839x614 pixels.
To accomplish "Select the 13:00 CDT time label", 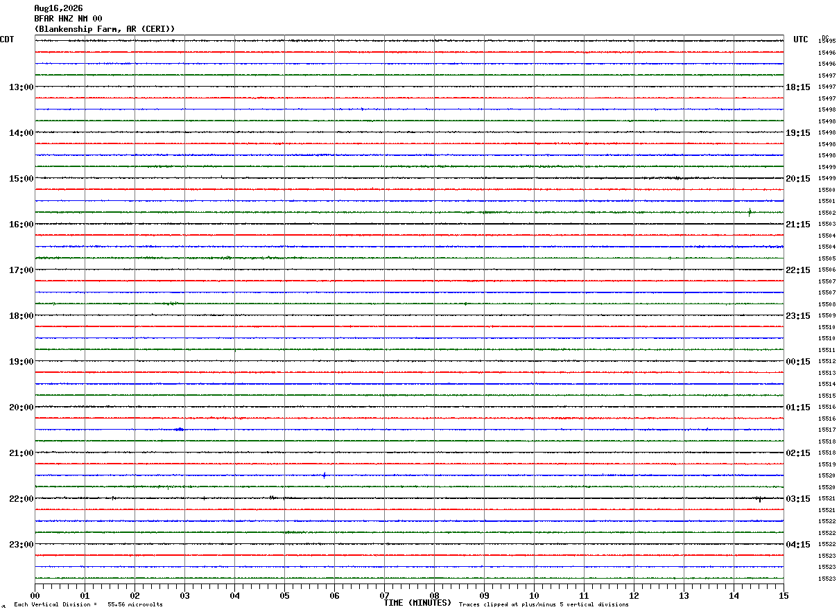I will (x=21, y=87).
